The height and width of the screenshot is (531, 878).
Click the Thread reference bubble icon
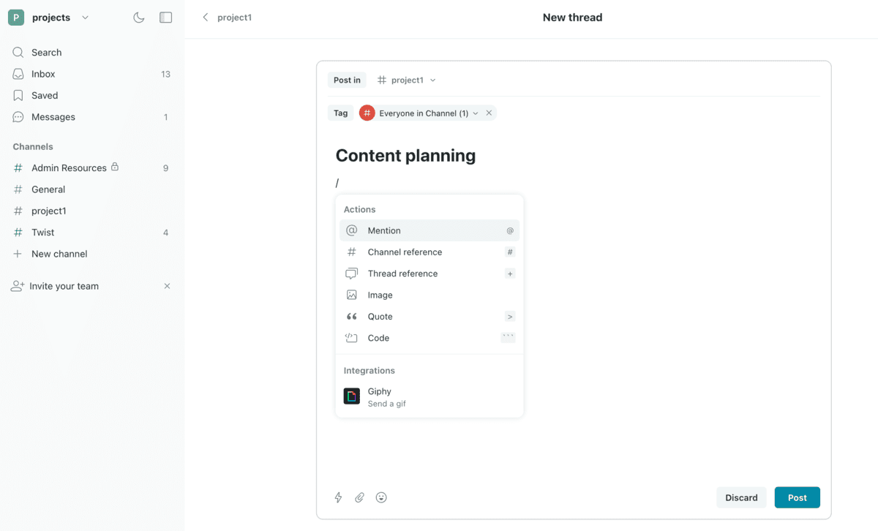(352, 274)
